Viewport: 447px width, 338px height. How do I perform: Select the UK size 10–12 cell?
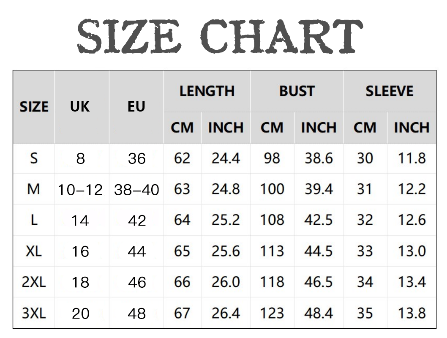[80, 190]
